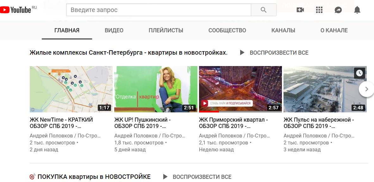The image size is (374, 182).
Task: Open the КАНАЛЫ tab
Action: click(x=283, y=30)
